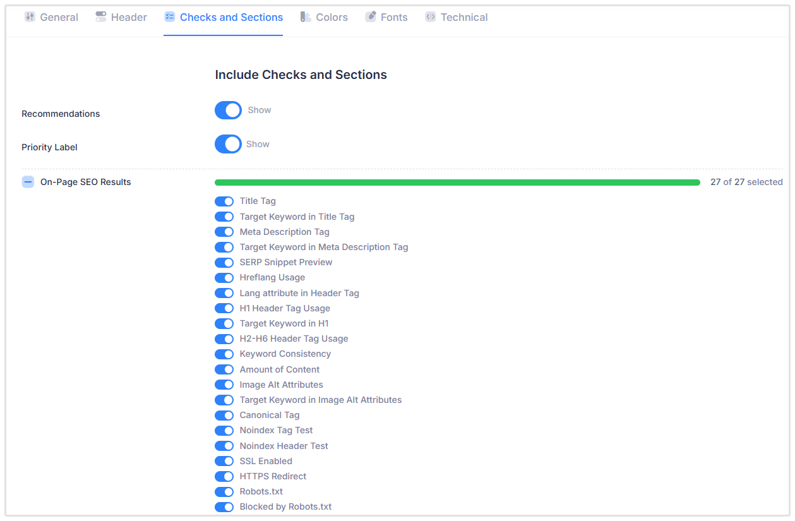Open the Colors tab
The width and height of the screenshot is (795, 521).
pos(332,17)
